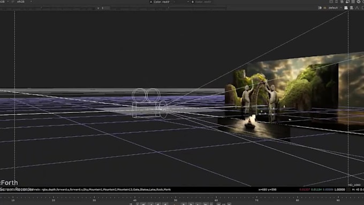Image resolution: width=364 pixels, height=205 pixels.
Task: Click the triangle icon third right of 'default'
Action: tap(357, 7)
